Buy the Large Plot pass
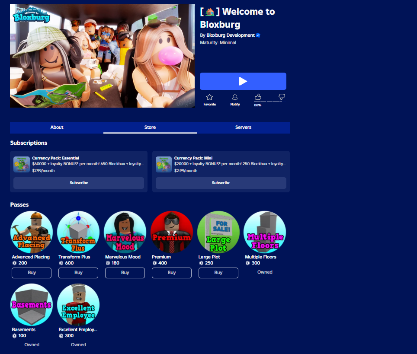Screen dimensions: 417x354 click(218, 273)
